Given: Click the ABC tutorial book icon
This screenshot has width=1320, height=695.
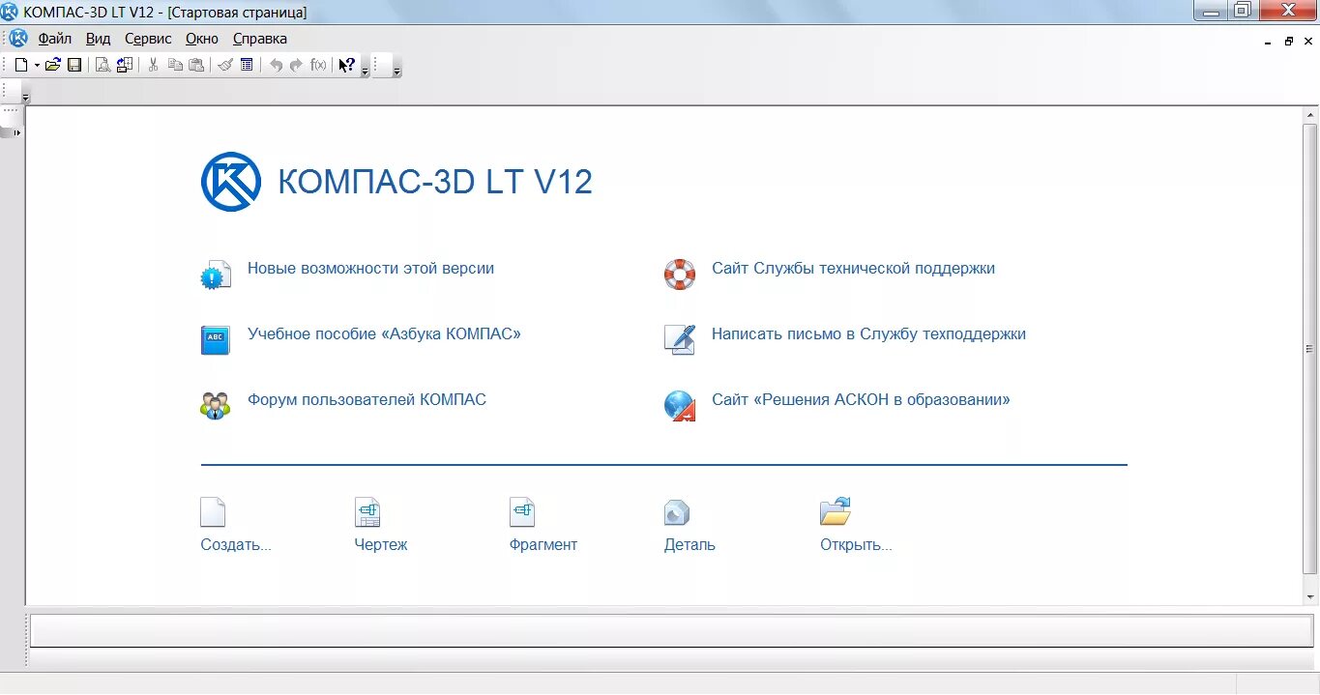Looking at the screenshot, I should (216, 340).
